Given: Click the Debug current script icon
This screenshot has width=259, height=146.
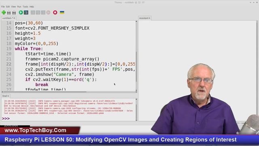Looking at the screenshot, I should pyautogui.click(x=26, y=13).
